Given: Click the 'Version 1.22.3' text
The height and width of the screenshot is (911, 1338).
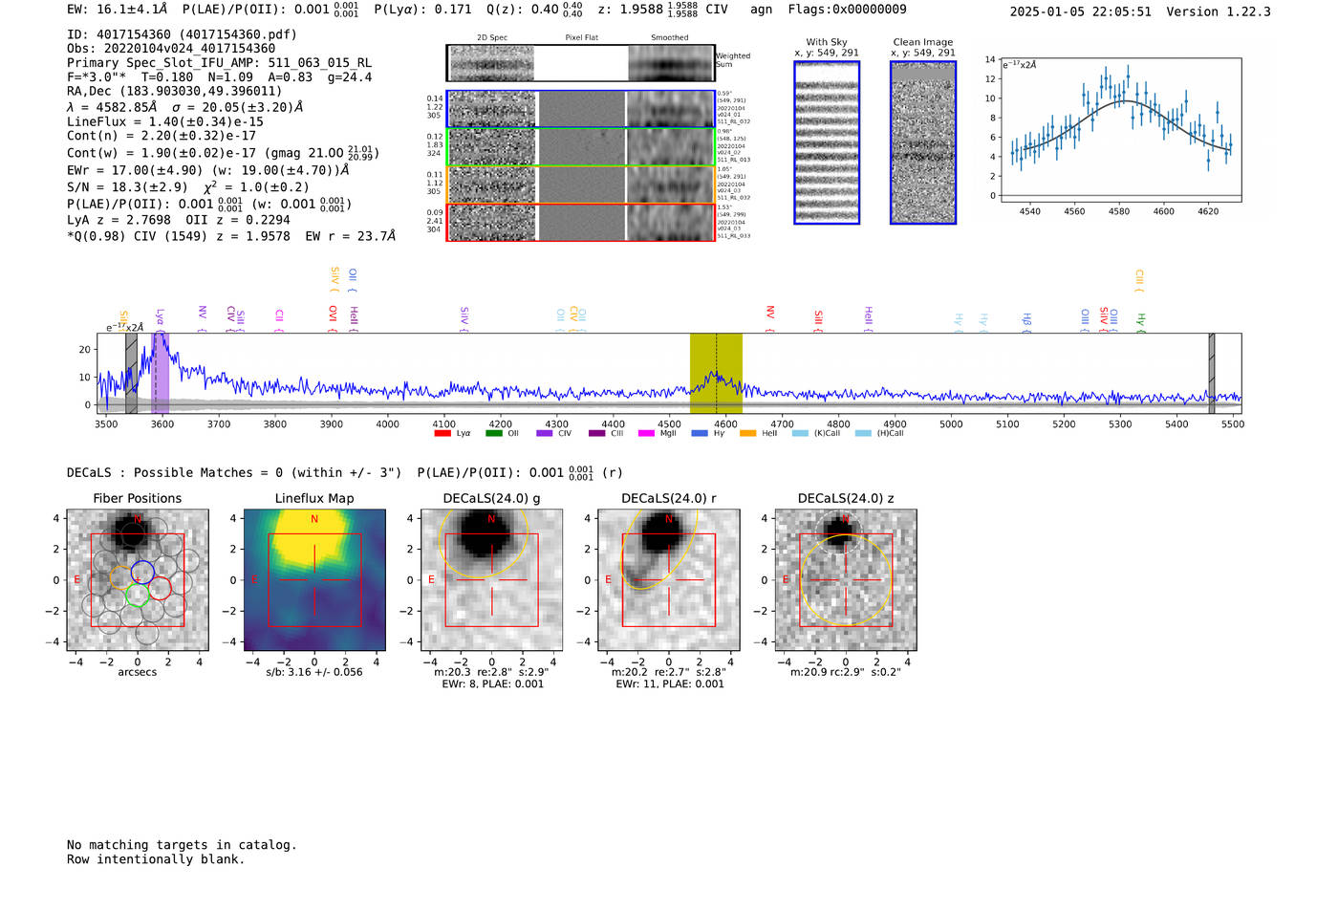Looking at the screenshot, I should [1219, 12].
